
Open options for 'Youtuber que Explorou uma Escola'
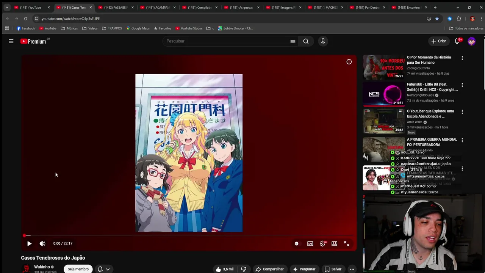click(462, 112)
